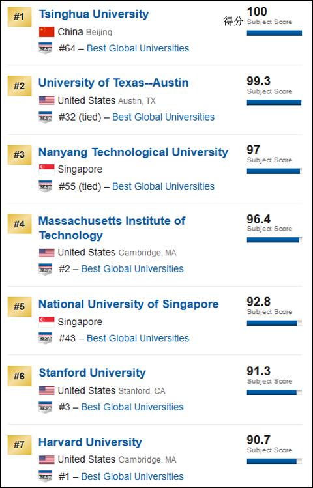
Task: Open the Nanyang Technological University link
Action: coord(133,152)
